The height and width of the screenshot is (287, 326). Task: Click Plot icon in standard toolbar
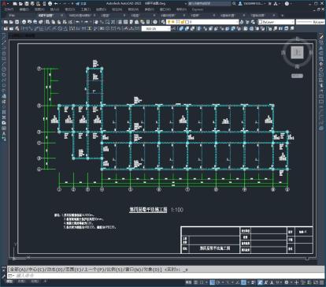[x=24, y=22]
